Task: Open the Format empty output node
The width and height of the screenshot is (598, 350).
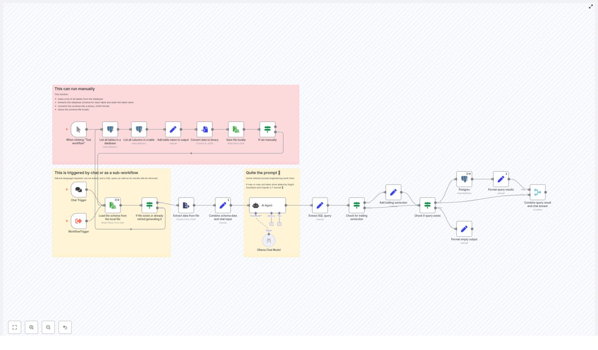Action: [x=464, y=229]
